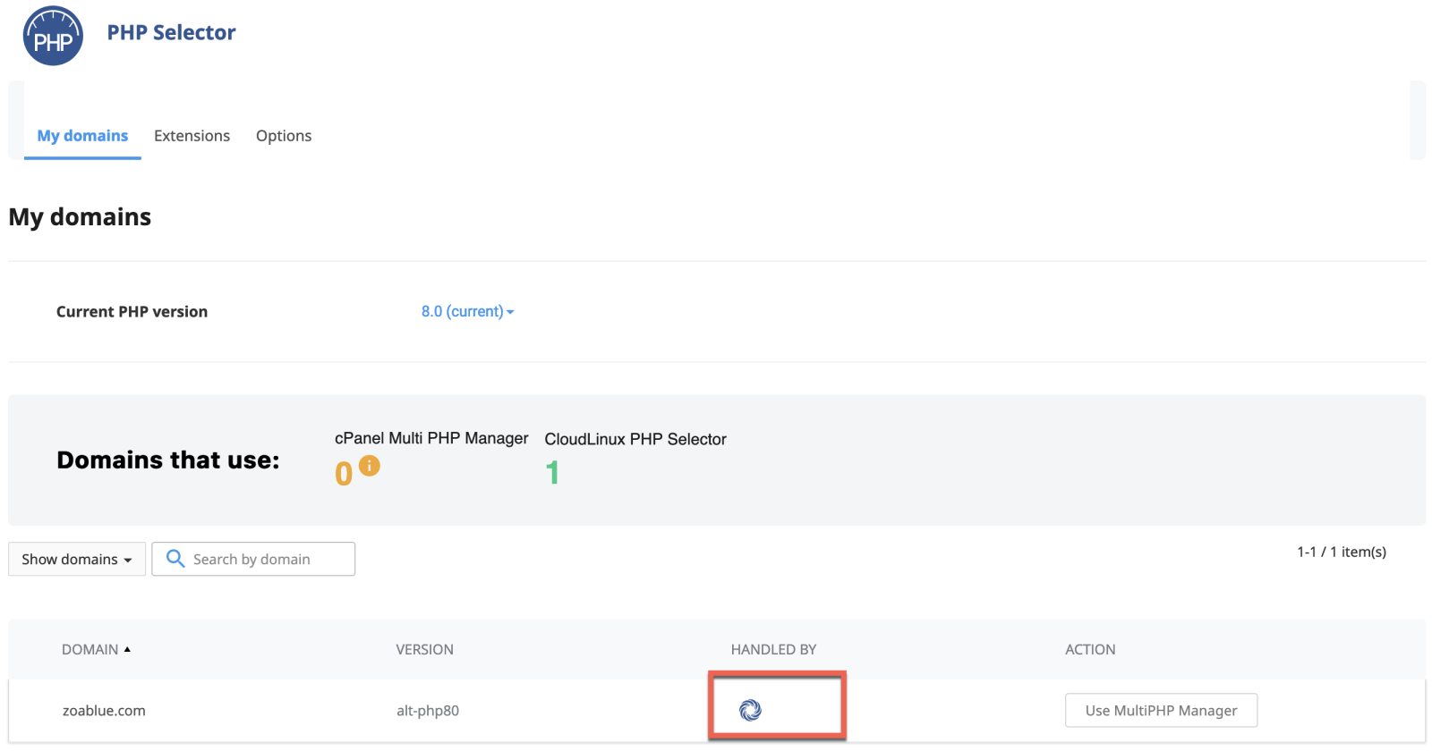The width and height of the screenshot is (1432, 751).
Task: Switch to the Extensions tab
Action: 192,136
